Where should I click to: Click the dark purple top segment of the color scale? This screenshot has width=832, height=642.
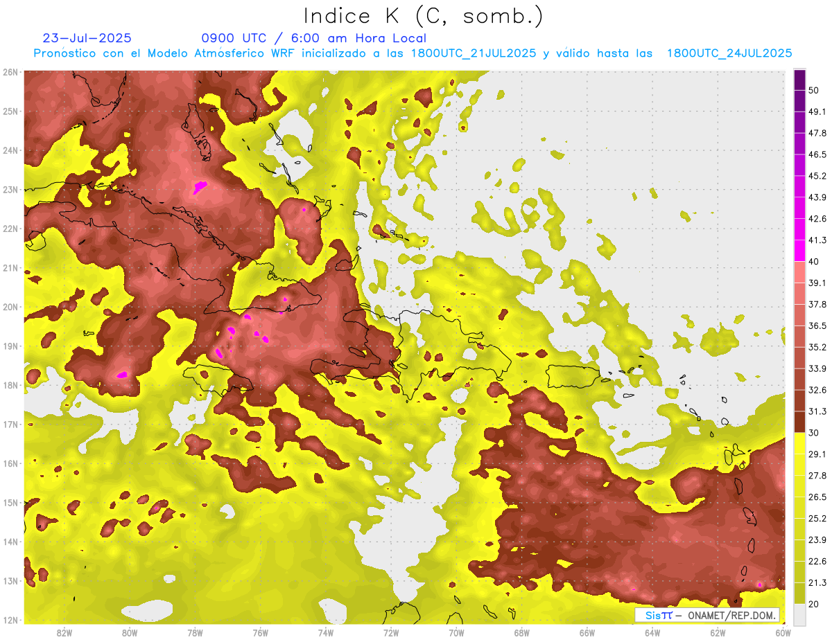[x=799, y=80]
